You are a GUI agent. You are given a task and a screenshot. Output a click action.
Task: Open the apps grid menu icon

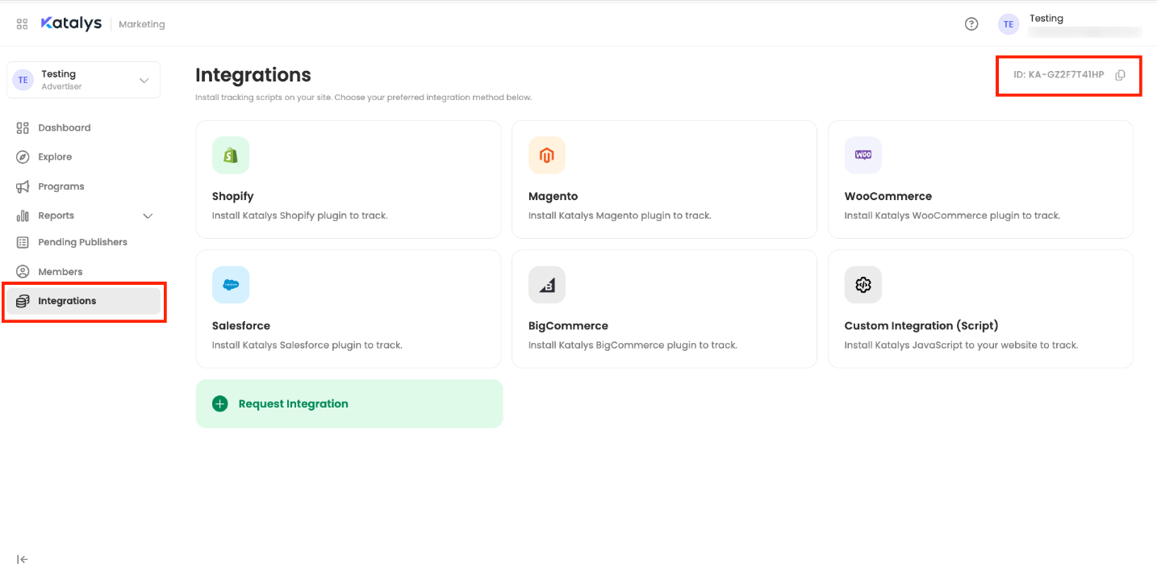pyautogui.click(x=23, y=24)
